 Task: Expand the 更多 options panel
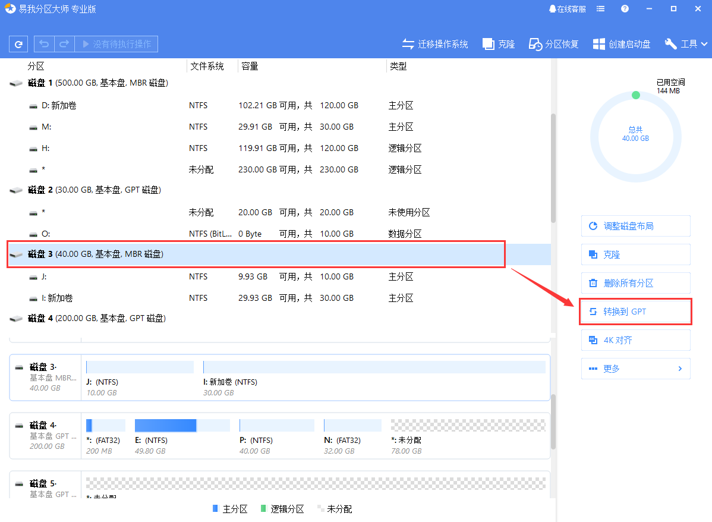tap(635, 368)
